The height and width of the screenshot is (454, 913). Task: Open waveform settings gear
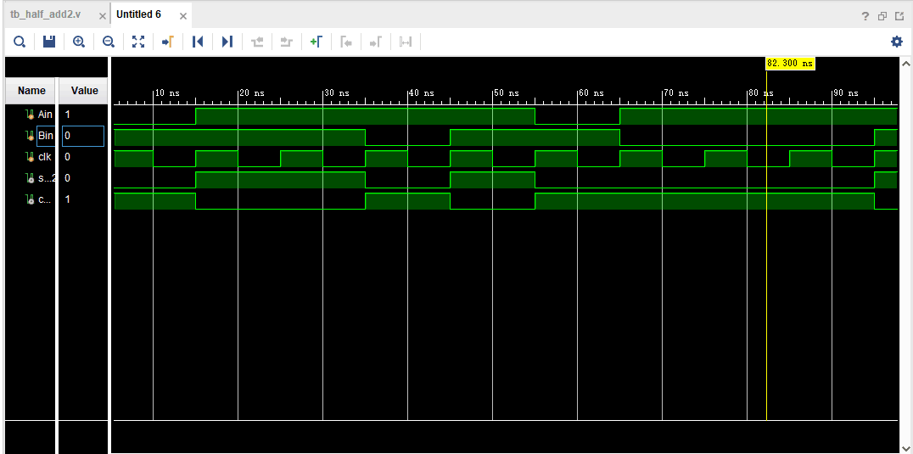(897, 42)
